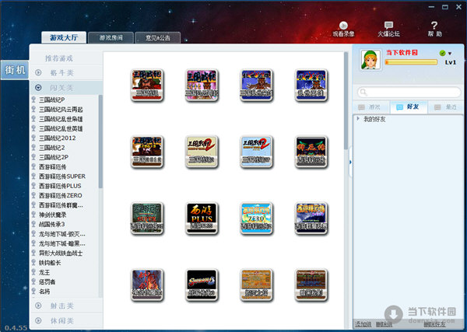
Task: Launch the 西游释厄传 game tile
Action: tap(311, 152)
